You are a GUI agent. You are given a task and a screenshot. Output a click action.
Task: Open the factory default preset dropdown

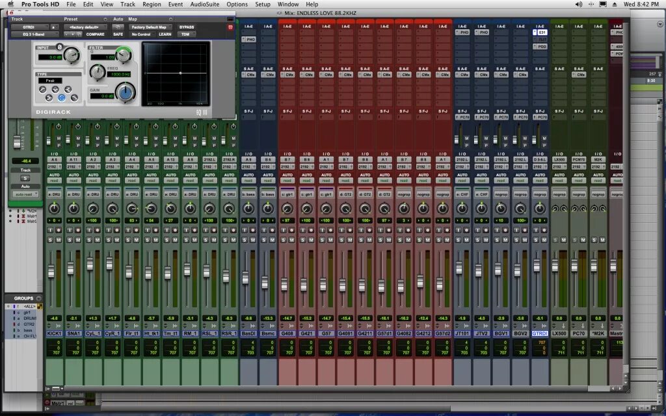coord(85,27)
